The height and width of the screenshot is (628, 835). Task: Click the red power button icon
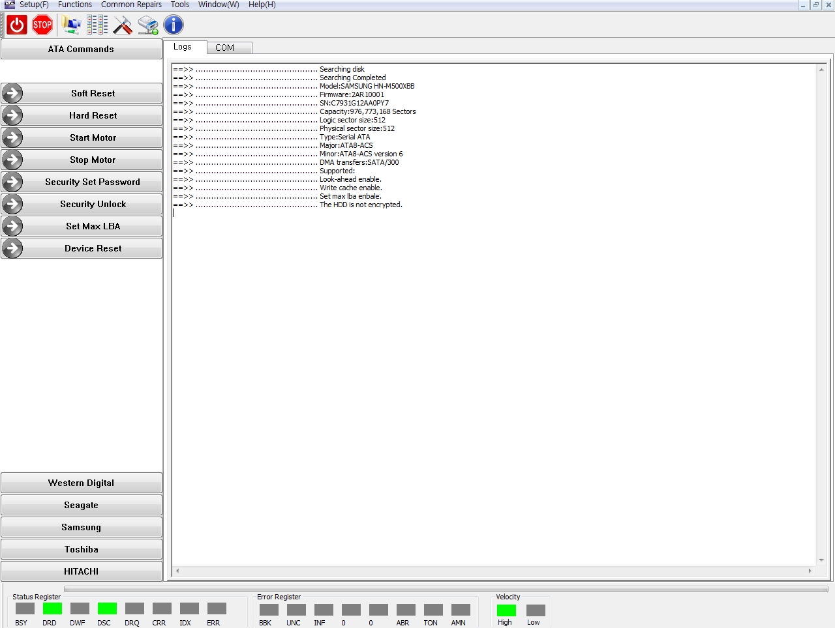pyautogui.click(x=17, y=25)
